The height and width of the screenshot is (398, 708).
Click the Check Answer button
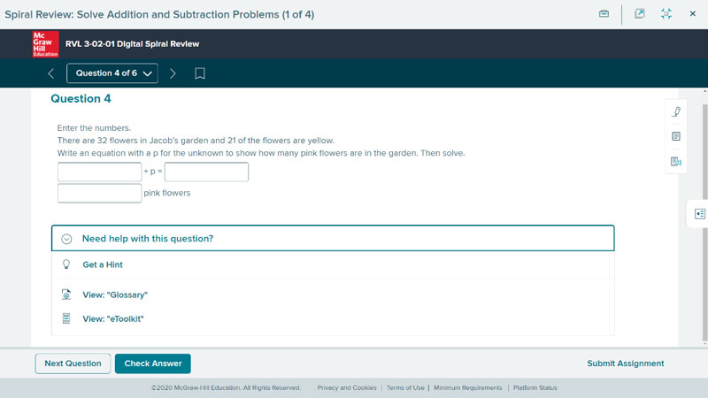coord(152,364)
